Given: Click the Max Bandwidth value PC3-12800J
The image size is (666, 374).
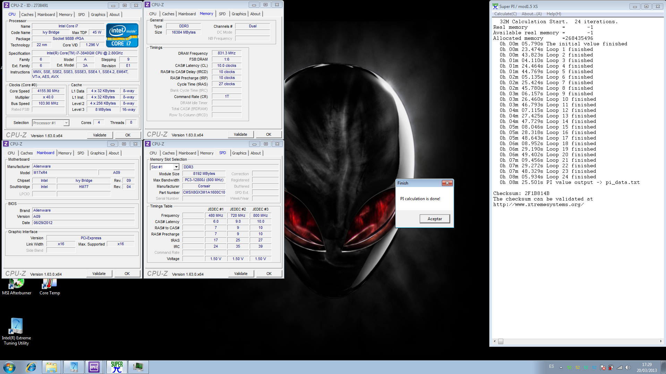Looking at the screenshot, I should (204, 180).
